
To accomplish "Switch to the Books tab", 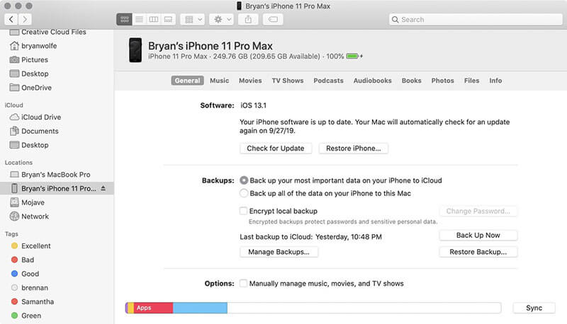I will [x=412, y=81].
